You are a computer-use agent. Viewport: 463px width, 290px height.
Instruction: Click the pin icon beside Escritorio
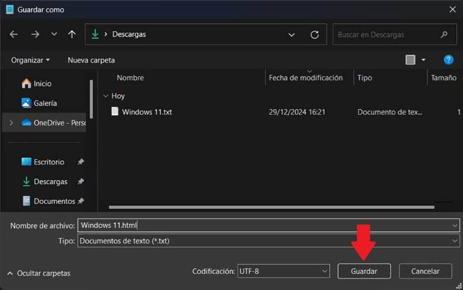[81, 161]
